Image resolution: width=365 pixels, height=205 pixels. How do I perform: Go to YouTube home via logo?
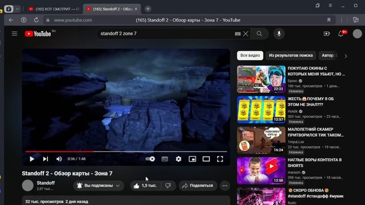point(38,34)
